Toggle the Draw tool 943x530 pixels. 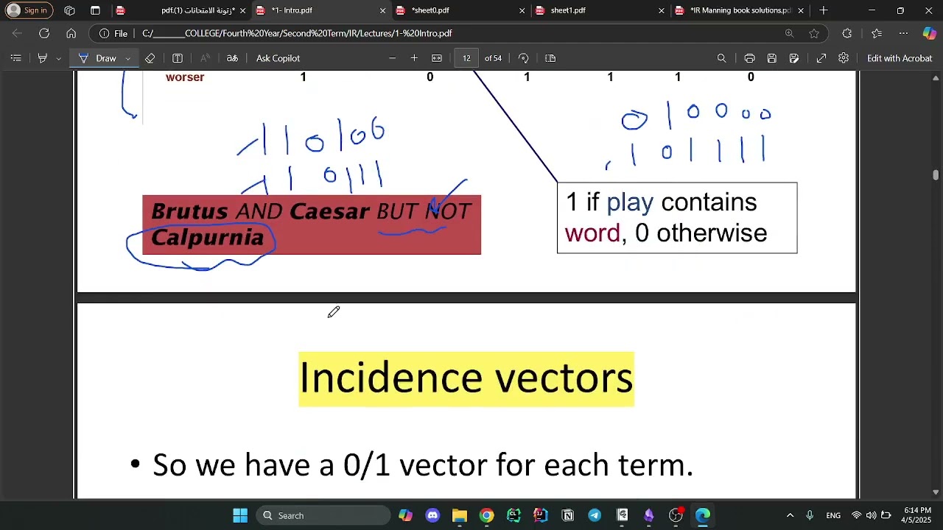pos(97,58)
